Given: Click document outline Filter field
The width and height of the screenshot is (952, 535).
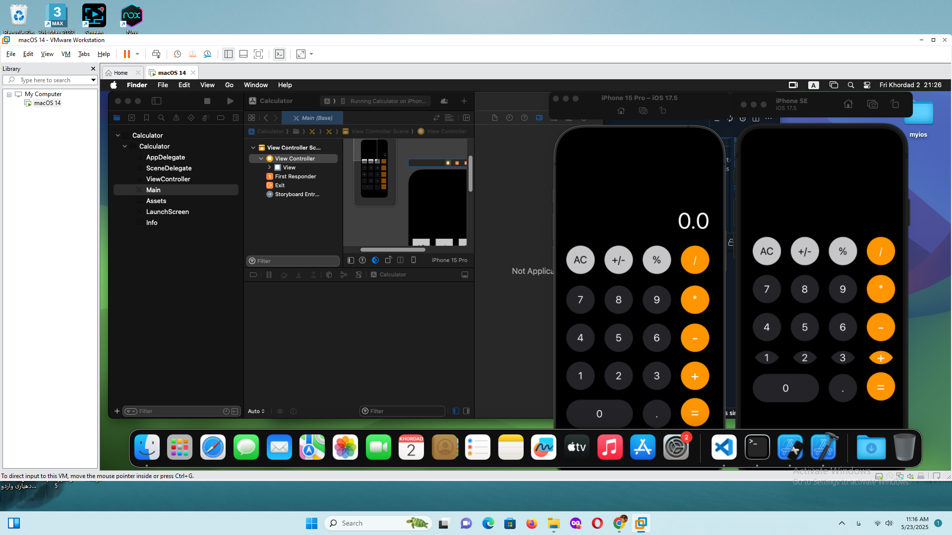Looking at the screenshot, I should (x=293, y=261).
